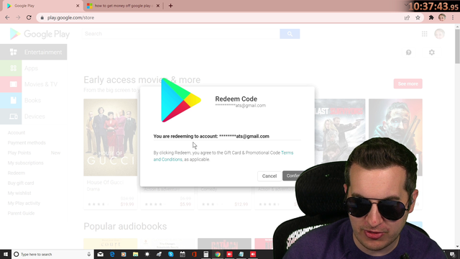Open the Terms and Conditions link
This screenshot has width=460, height=259.
[224, 156]
